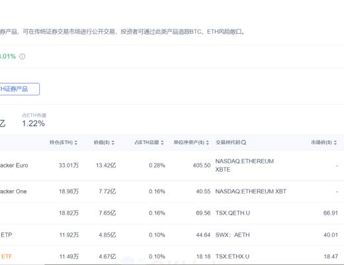Screen dimensions: 344x265
Task: Click value cell 13.42亿
Action: point(106,166)
